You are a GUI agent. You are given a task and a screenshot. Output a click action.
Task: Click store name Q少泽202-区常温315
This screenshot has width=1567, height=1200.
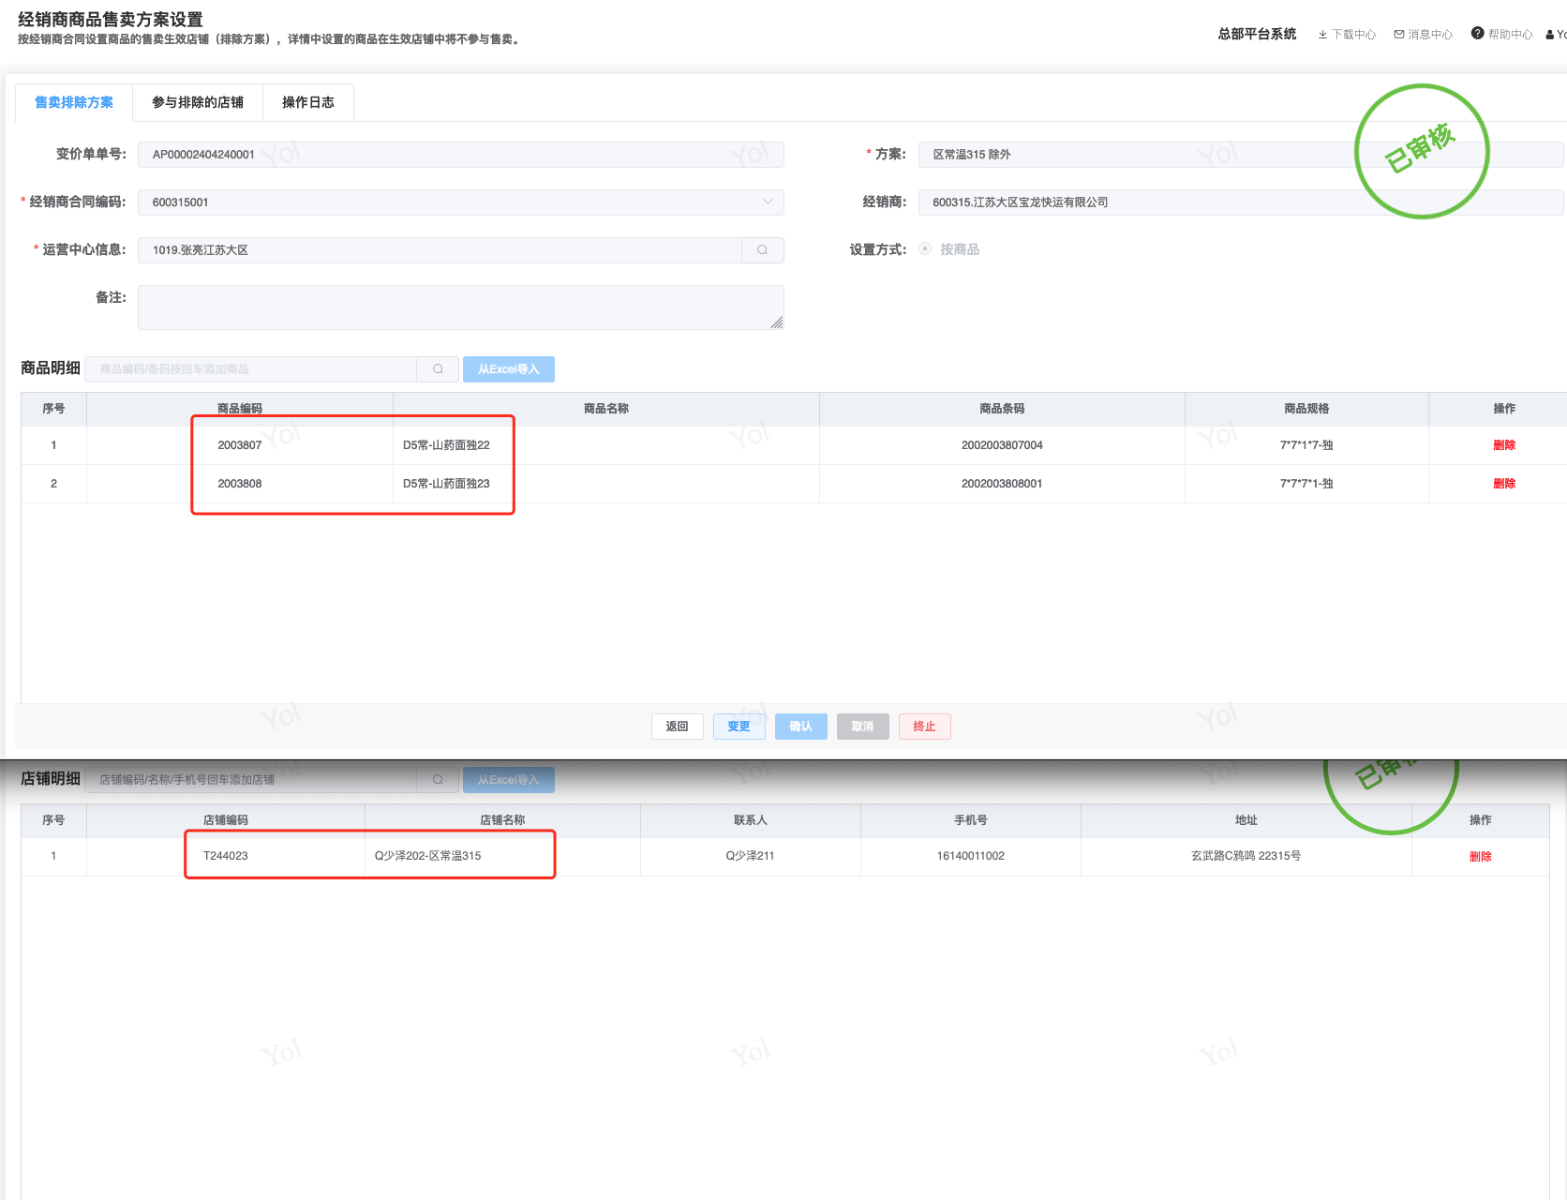(427, 856)
